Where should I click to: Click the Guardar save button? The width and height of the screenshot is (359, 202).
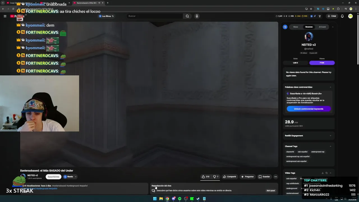pos(264,177)
